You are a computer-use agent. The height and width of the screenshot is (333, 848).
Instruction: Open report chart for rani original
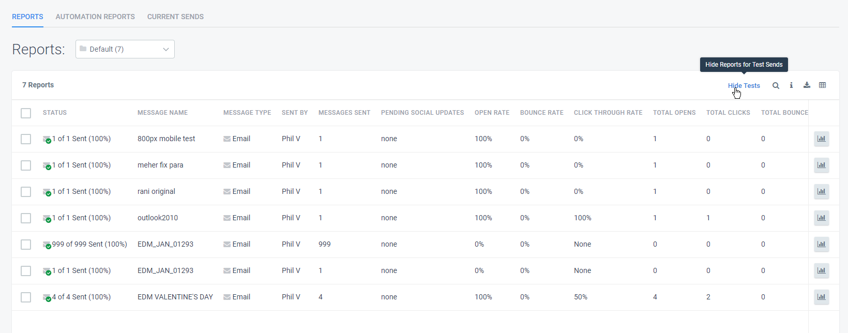coord(821,191)
